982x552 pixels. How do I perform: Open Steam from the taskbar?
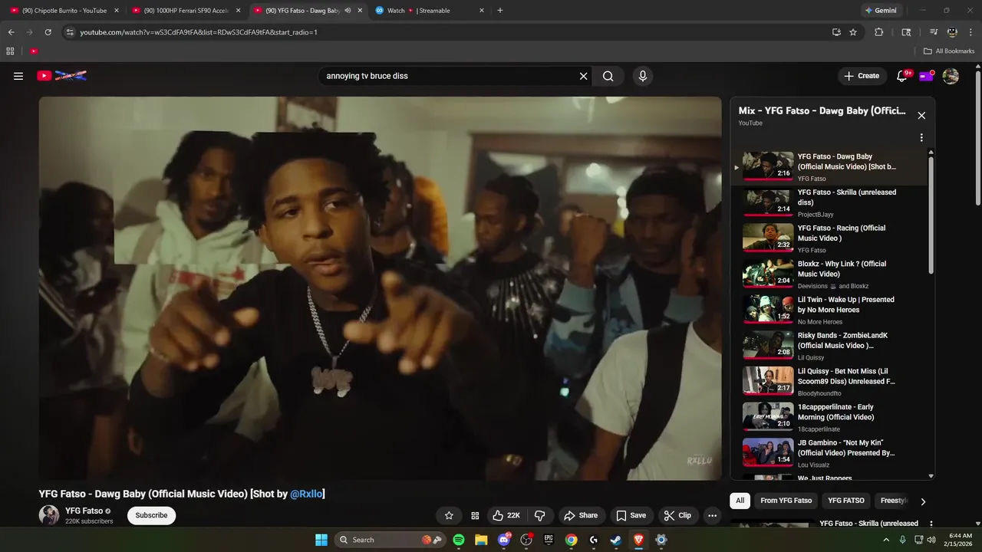pos(616,540)
